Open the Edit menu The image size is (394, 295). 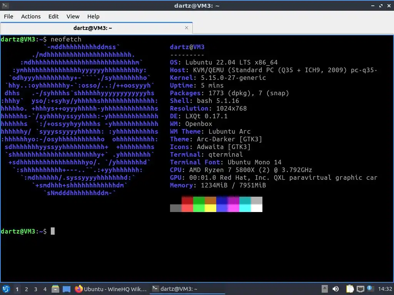pyautogui.click(x=53, y=17)
